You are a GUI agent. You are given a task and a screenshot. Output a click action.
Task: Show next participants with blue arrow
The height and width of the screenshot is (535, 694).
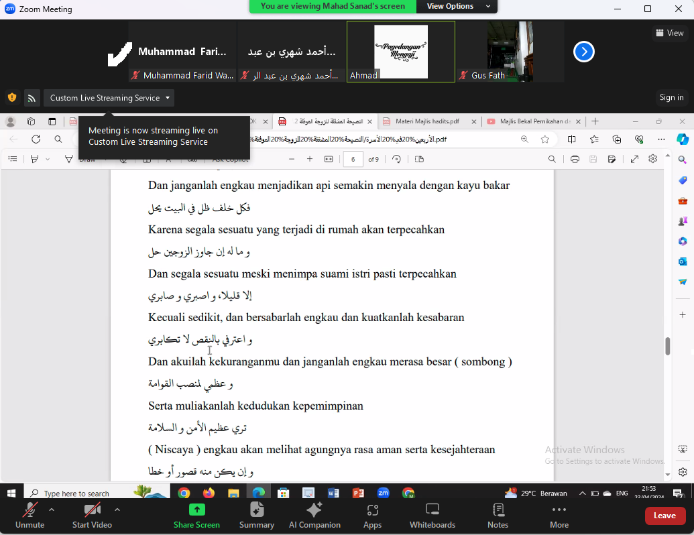pyautogui.click(x=584, y=52)
